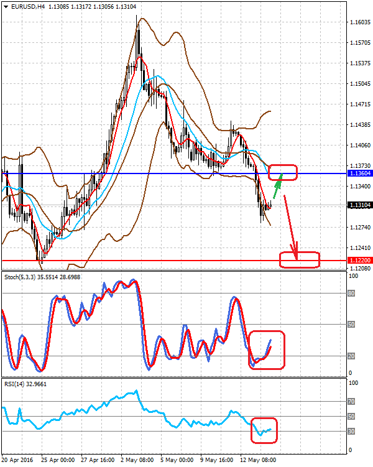Click the red 1.12200 price level tag
The image size is (373, 467).
coord(360,261)
